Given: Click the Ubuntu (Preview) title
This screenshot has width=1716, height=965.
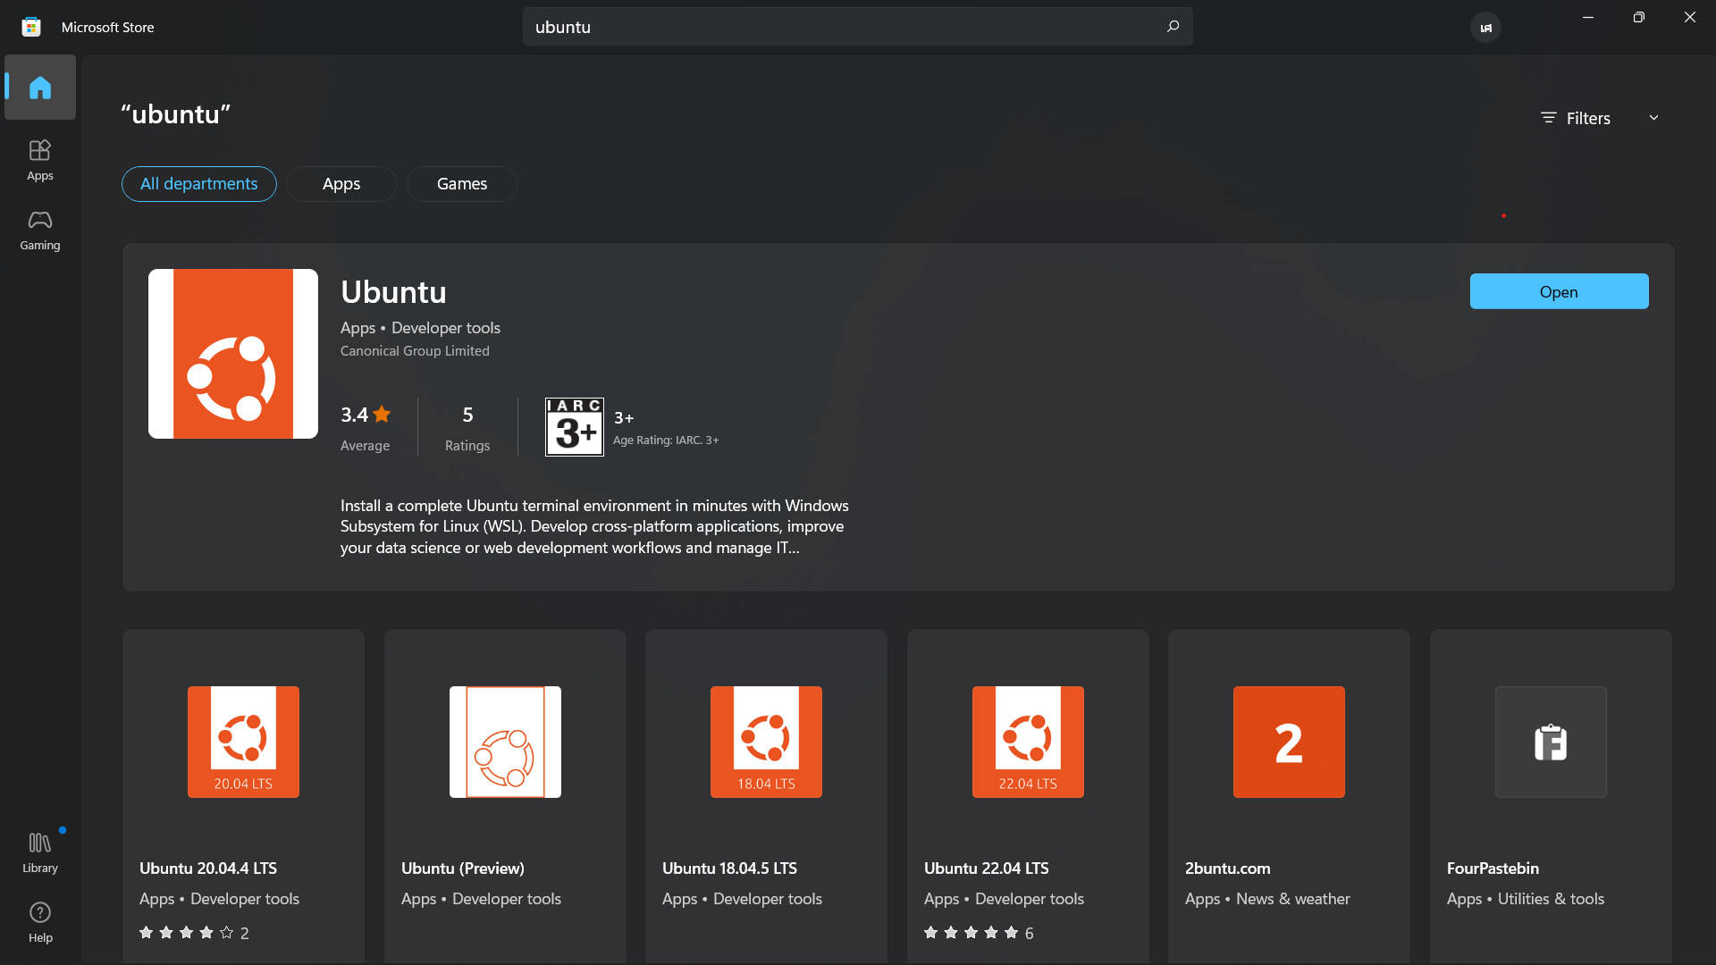Looking at the screenshot, I should pos(463,868).
